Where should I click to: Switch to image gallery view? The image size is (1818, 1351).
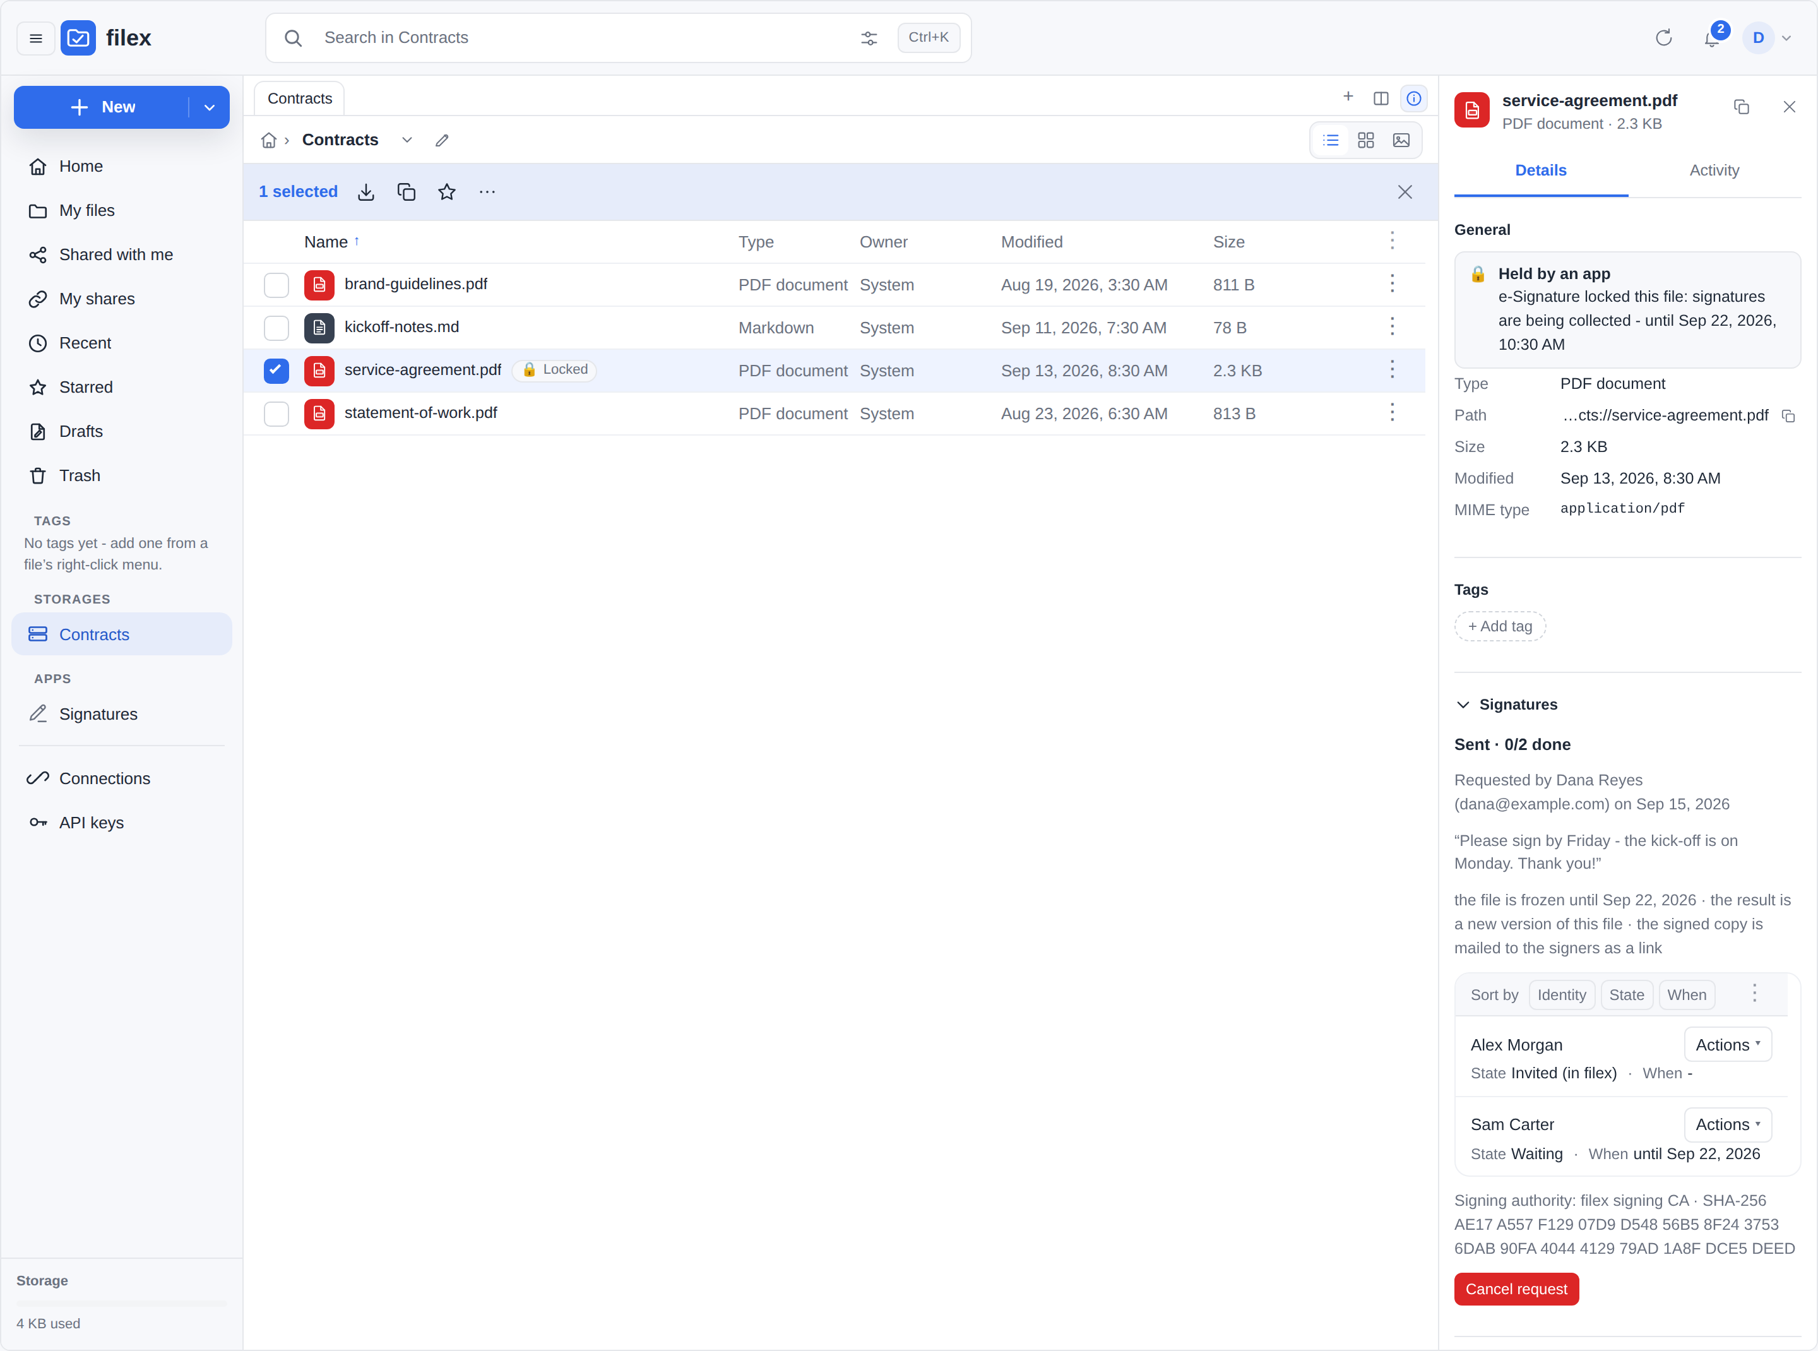pos(1401,140)
